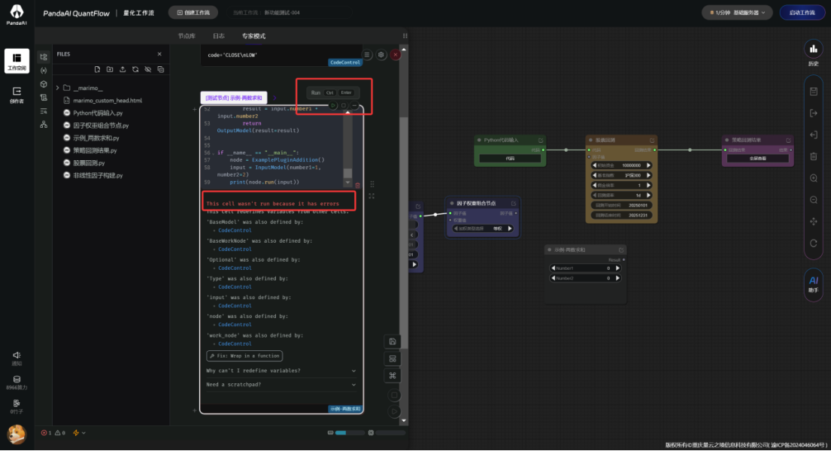Screen dimensions: 831x451
Task: Click the editor panel scroll down arrow
Action: point(404,421)
